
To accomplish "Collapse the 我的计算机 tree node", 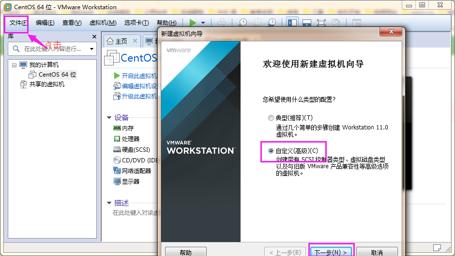I will (14, 65).
